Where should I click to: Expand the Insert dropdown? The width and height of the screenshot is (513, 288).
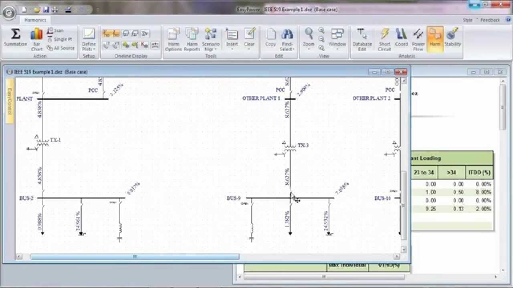232,40
